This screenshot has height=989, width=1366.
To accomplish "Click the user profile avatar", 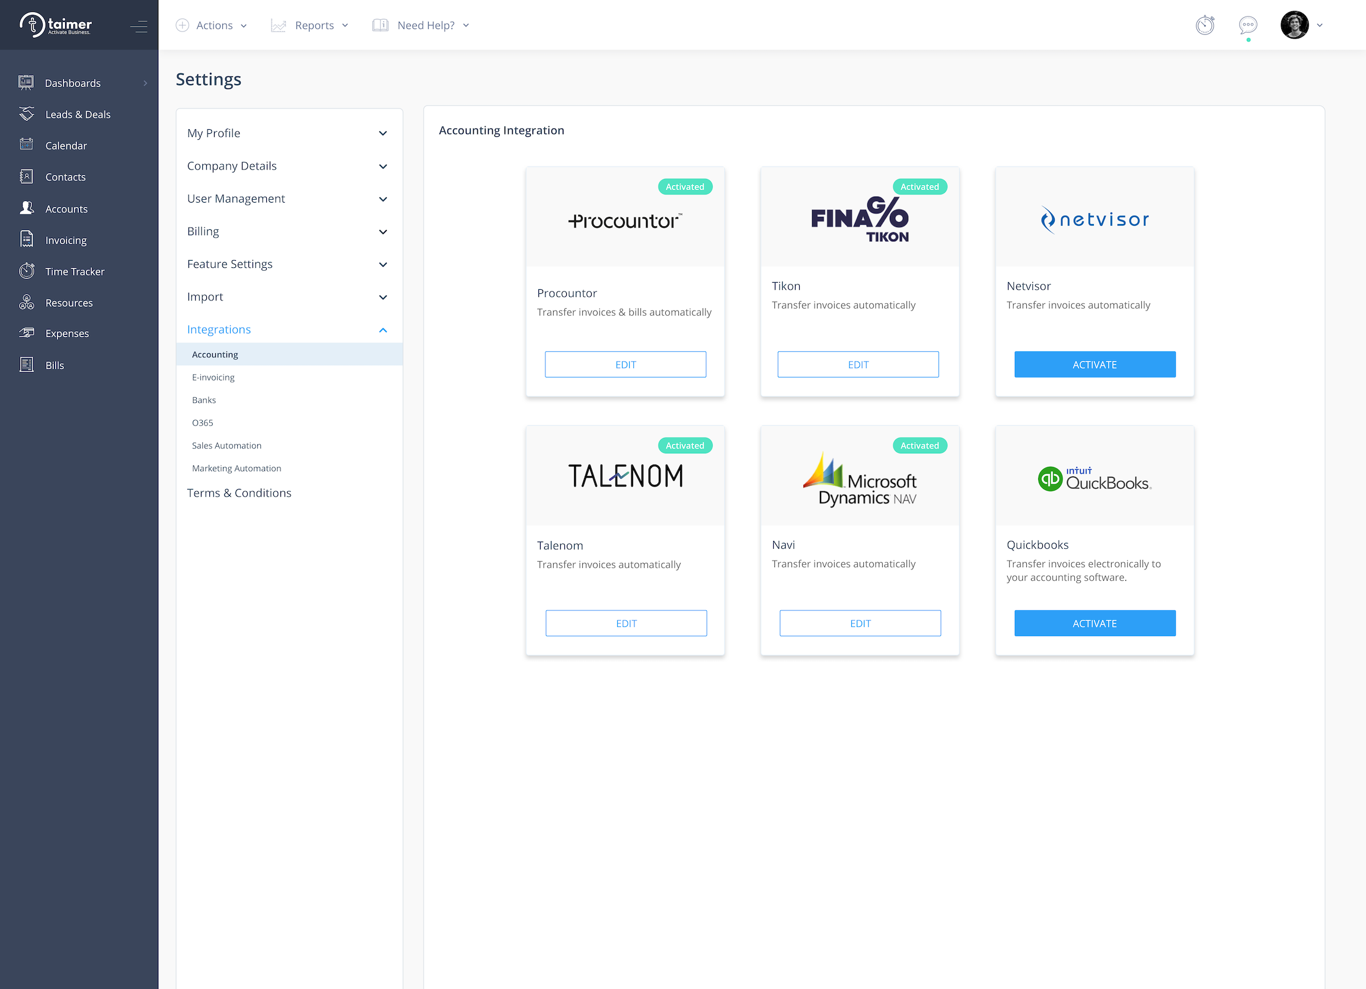I will pos(1294,25).
